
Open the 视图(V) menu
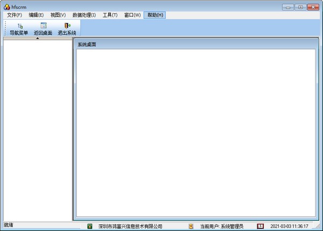58,15
